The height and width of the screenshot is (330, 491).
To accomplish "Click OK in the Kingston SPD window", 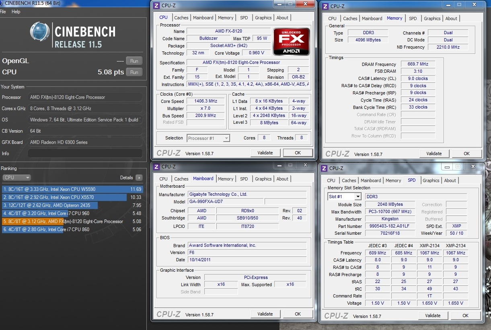I will click(x=465, y=316).
